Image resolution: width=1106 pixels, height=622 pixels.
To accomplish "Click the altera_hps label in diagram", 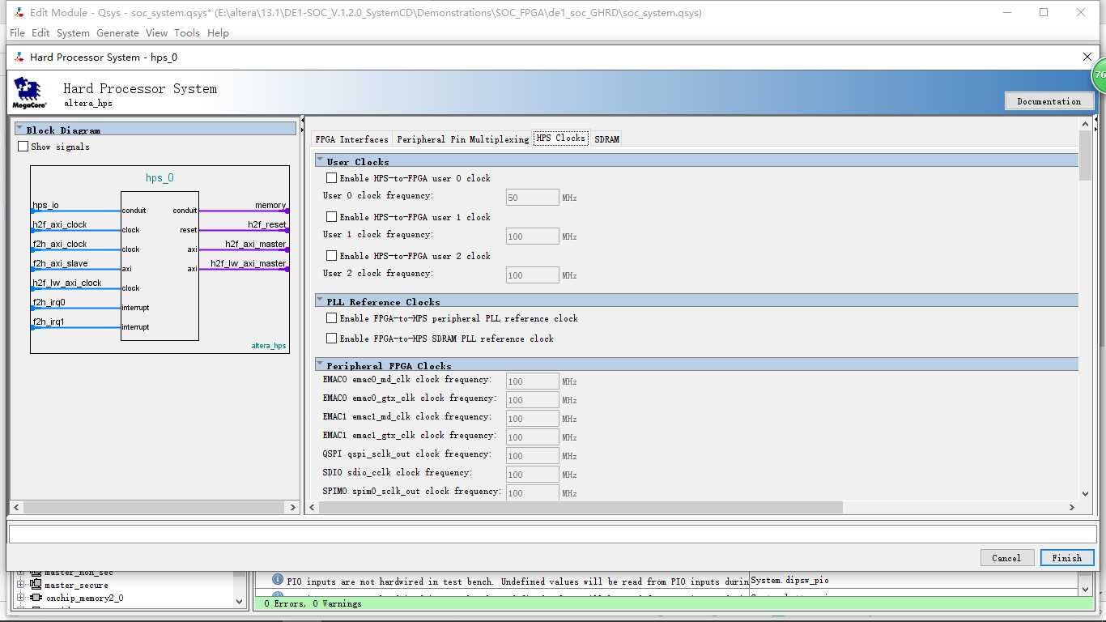I will coord(268,346).
